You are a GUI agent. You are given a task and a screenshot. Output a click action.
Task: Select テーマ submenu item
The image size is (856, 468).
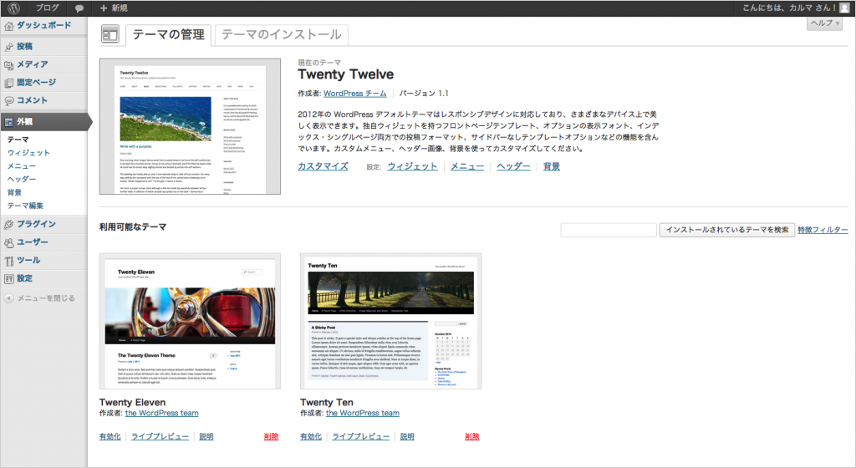[x=18, y=140]
